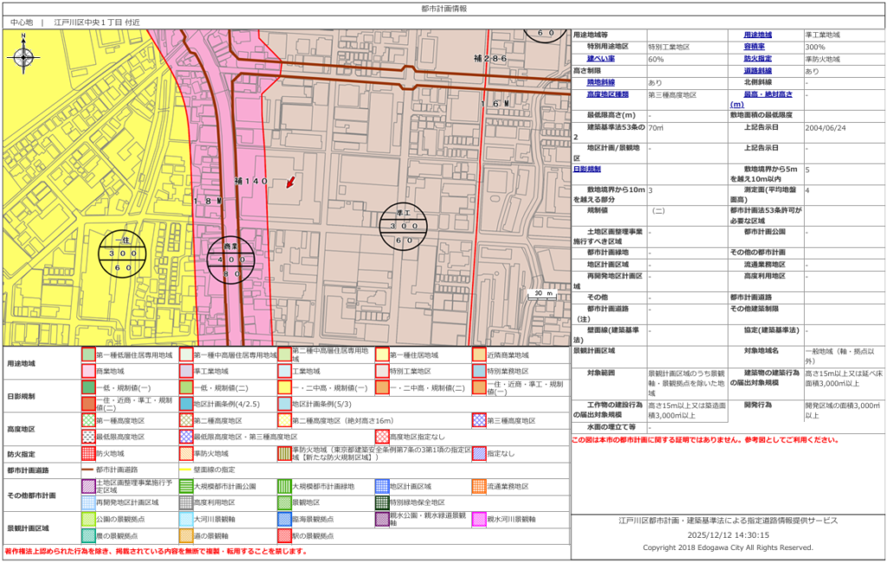This screenshot has width=887, height=563.
Task: Click the 商業 400/80 zoning circle symbol
Action: (x=230, y=259)
